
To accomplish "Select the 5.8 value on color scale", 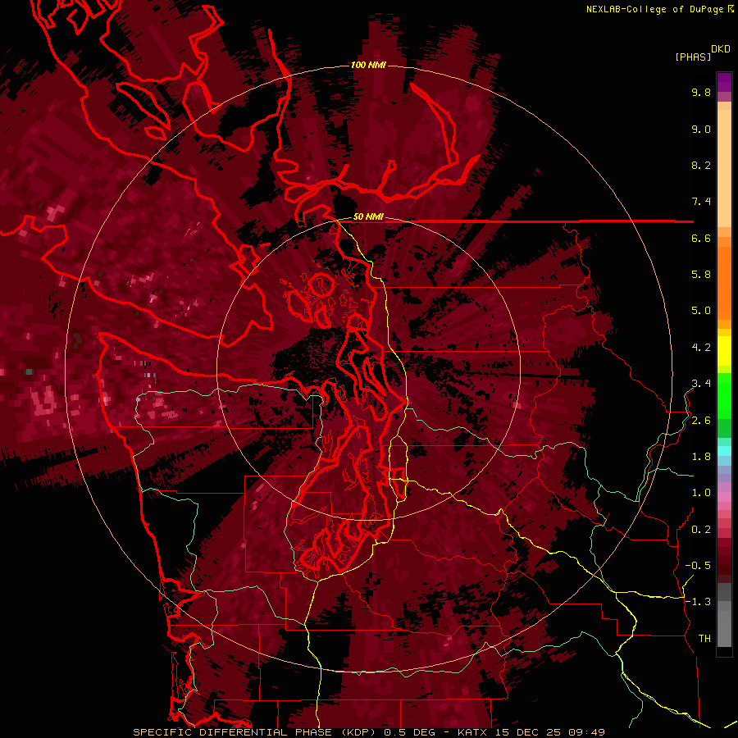I will [x=701, y=275].
